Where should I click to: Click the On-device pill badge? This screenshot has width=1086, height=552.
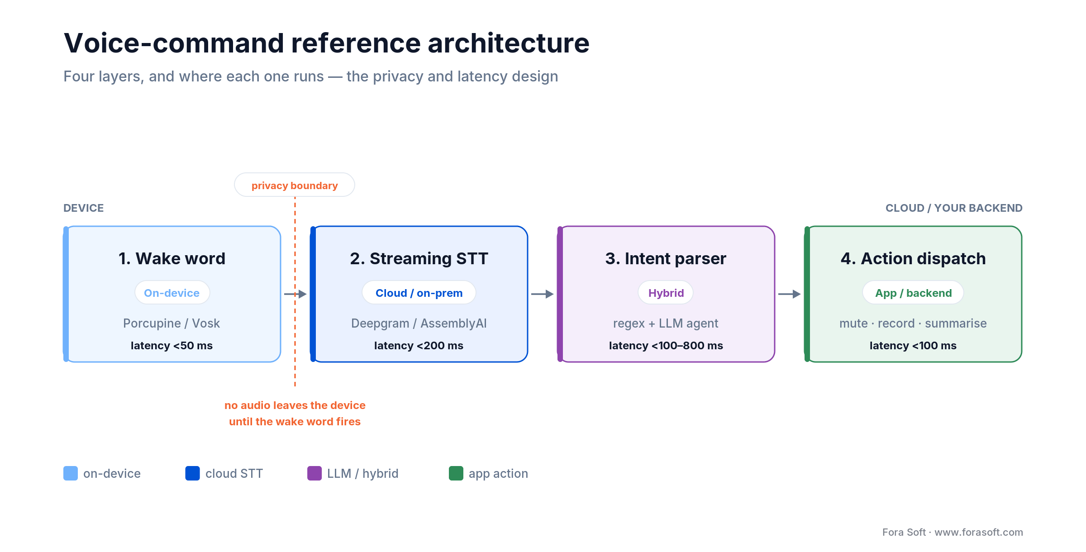point(172,293)
